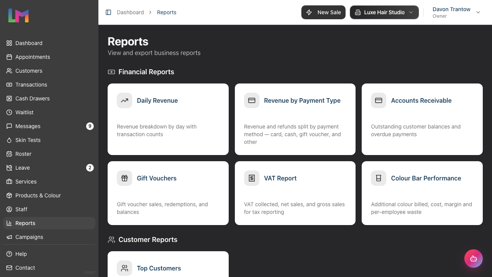Screen dimensions: 492x277
Task: Click the Campaigns megaphone icon
Action: (x=9, y=237)
